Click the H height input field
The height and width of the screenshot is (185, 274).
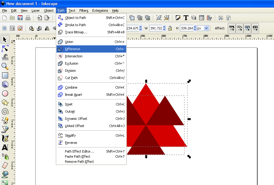(x=187, y=28)
